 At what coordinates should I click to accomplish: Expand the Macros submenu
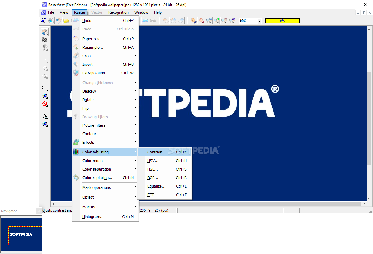tap(105, 207)
